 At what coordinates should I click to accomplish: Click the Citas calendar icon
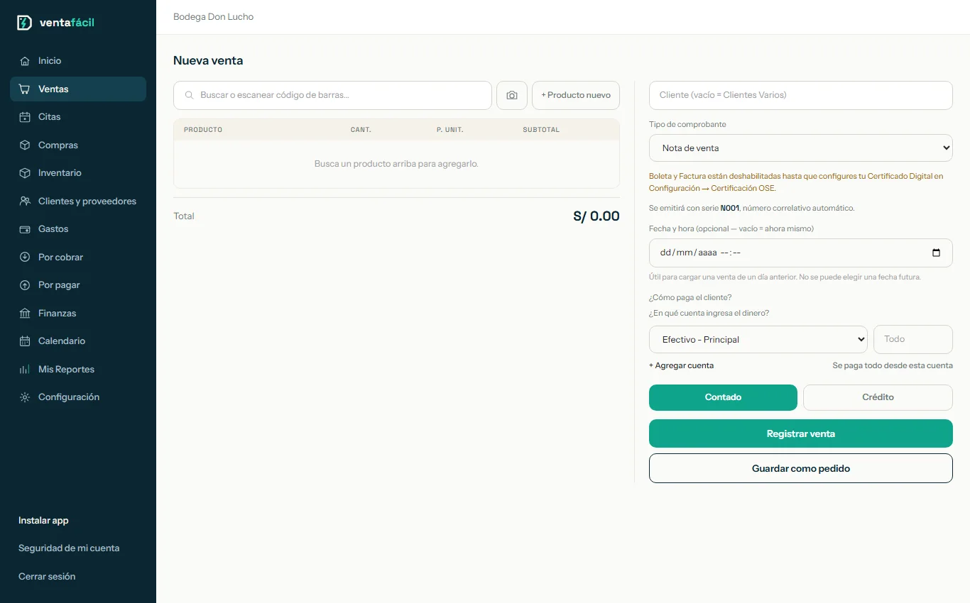(25, 117)
